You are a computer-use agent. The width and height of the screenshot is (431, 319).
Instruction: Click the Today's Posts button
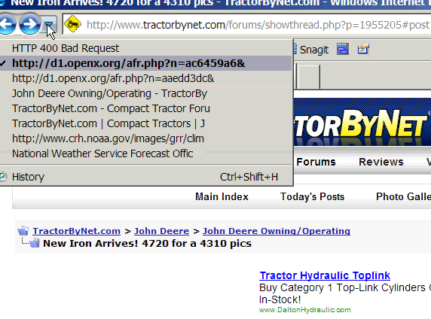[x=312, y=196]
